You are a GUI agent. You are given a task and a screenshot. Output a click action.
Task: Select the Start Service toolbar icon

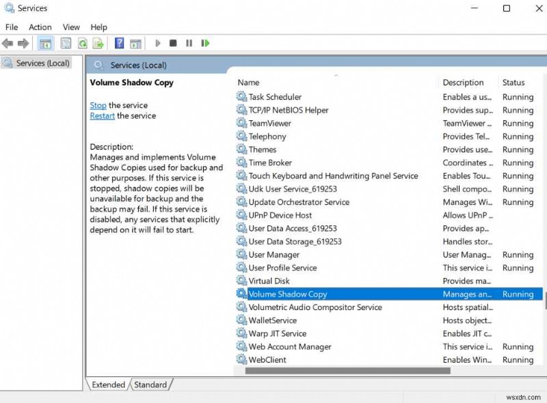tap(157, 43)
